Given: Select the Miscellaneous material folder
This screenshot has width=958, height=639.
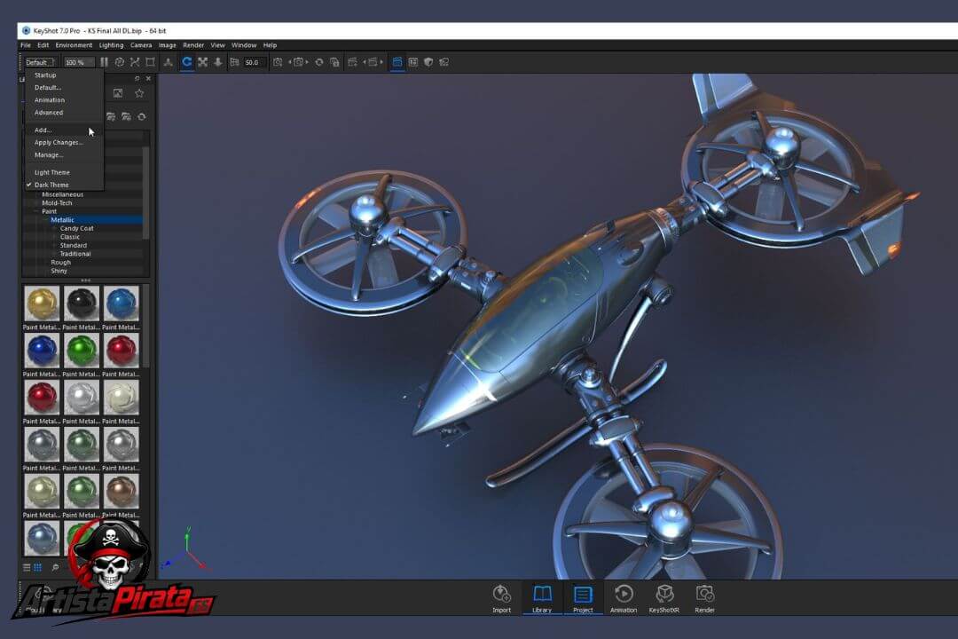Looking at the screenshot, I should pyautogui.click(x=62, y=194).
